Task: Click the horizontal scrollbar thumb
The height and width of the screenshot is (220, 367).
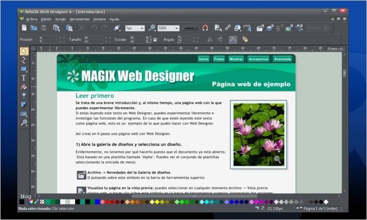Action: pos(195,196)
